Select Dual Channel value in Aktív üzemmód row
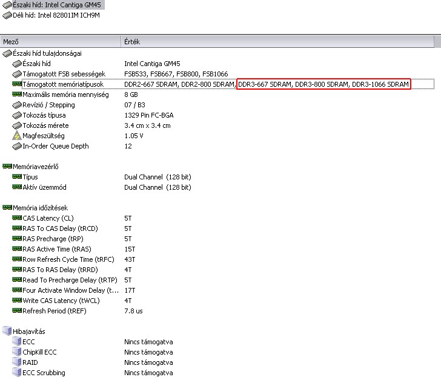Viewport: 441px width, 380px height. (157, 187)
